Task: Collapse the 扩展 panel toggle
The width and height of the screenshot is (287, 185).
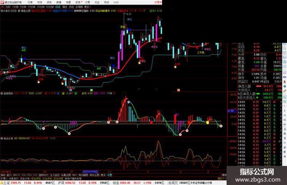Action: (x=4, y=178)
